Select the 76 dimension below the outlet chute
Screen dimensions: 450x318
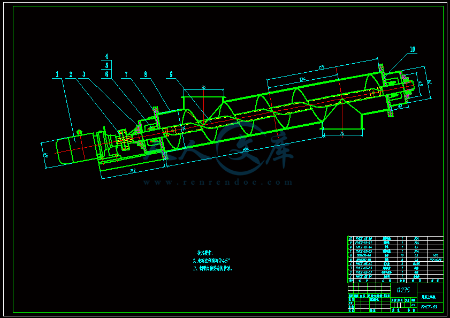342,133
